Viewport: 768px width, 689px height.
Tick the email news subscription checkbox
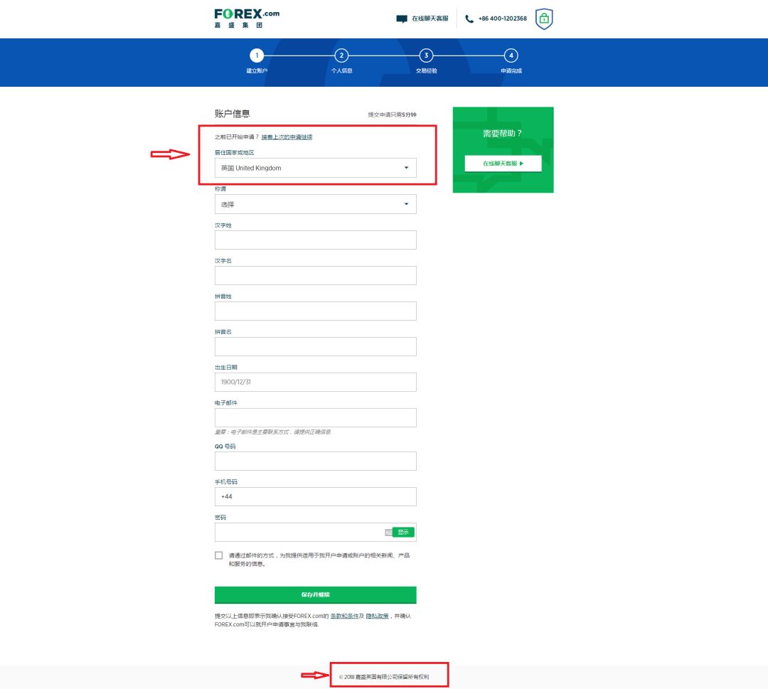(219, 555)
